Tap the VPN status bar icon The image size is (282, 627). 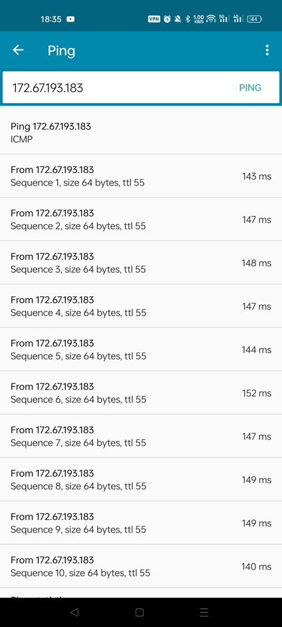[x=154, y=19]
